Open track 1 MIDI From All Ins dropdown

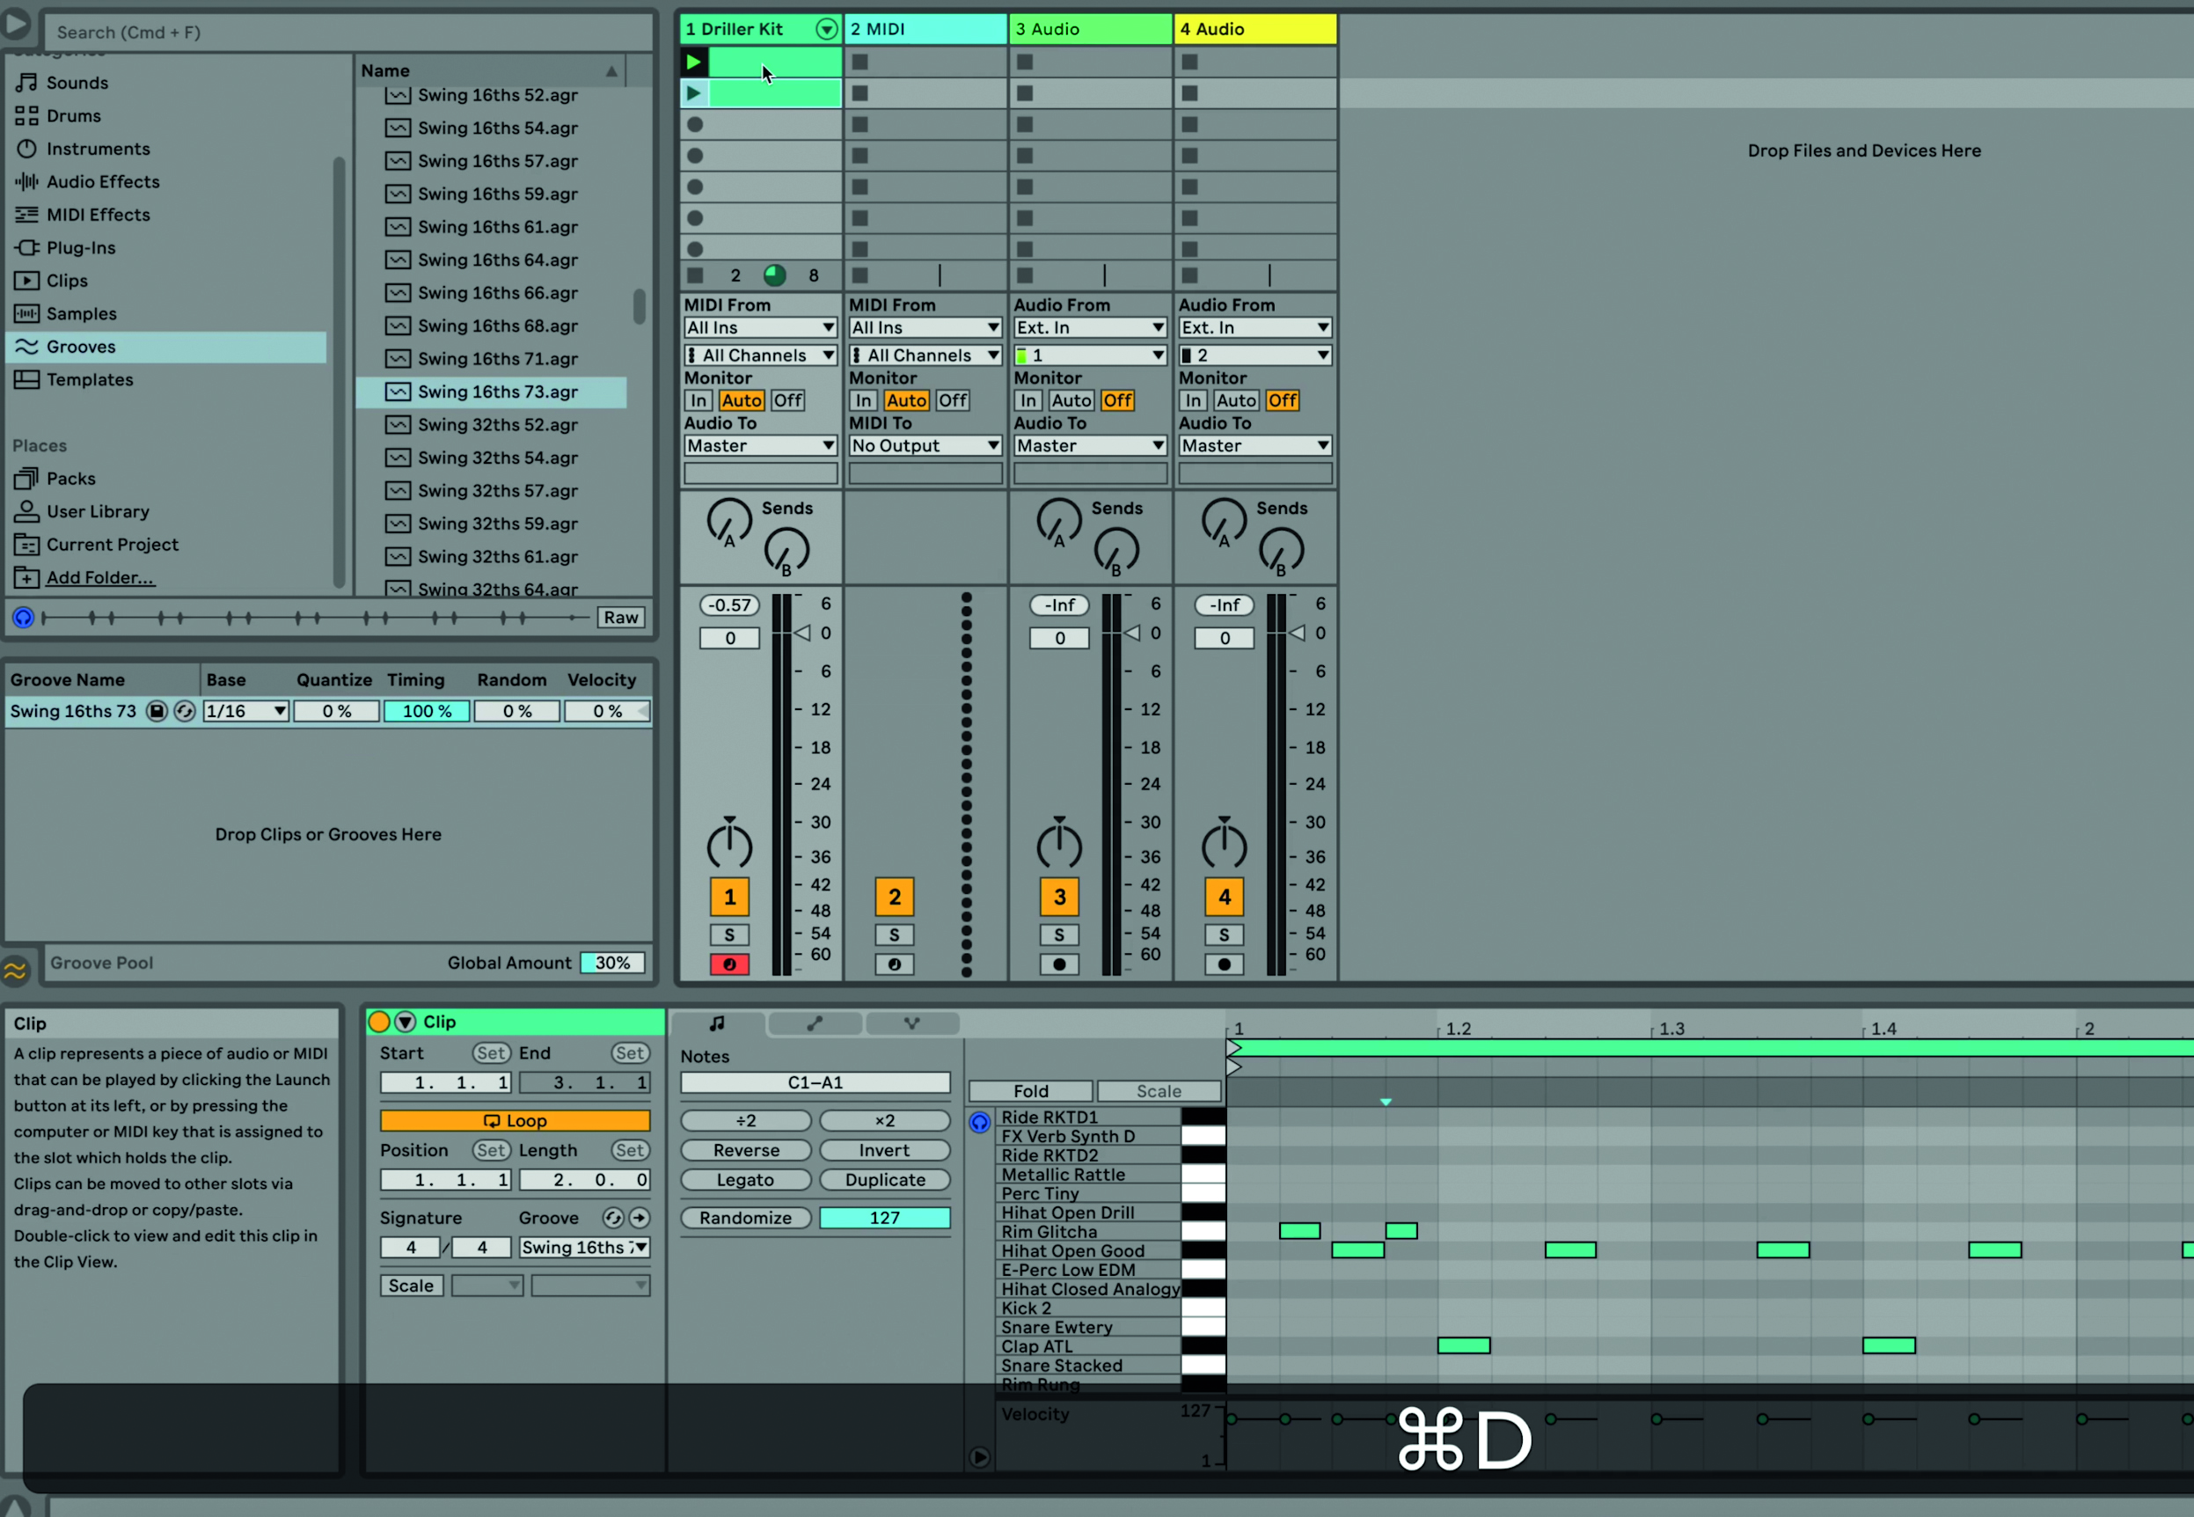tap(760, 328)
